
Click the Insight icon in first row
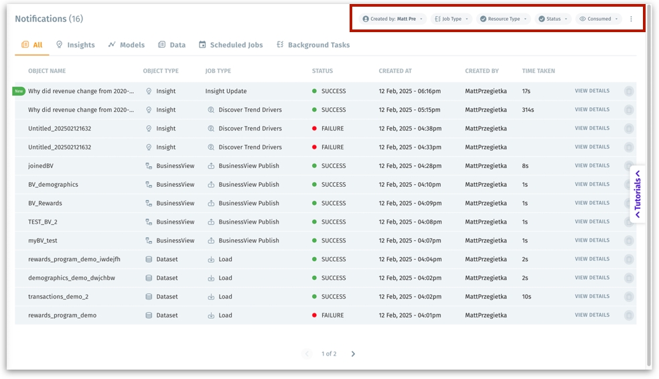coord(149,91)
